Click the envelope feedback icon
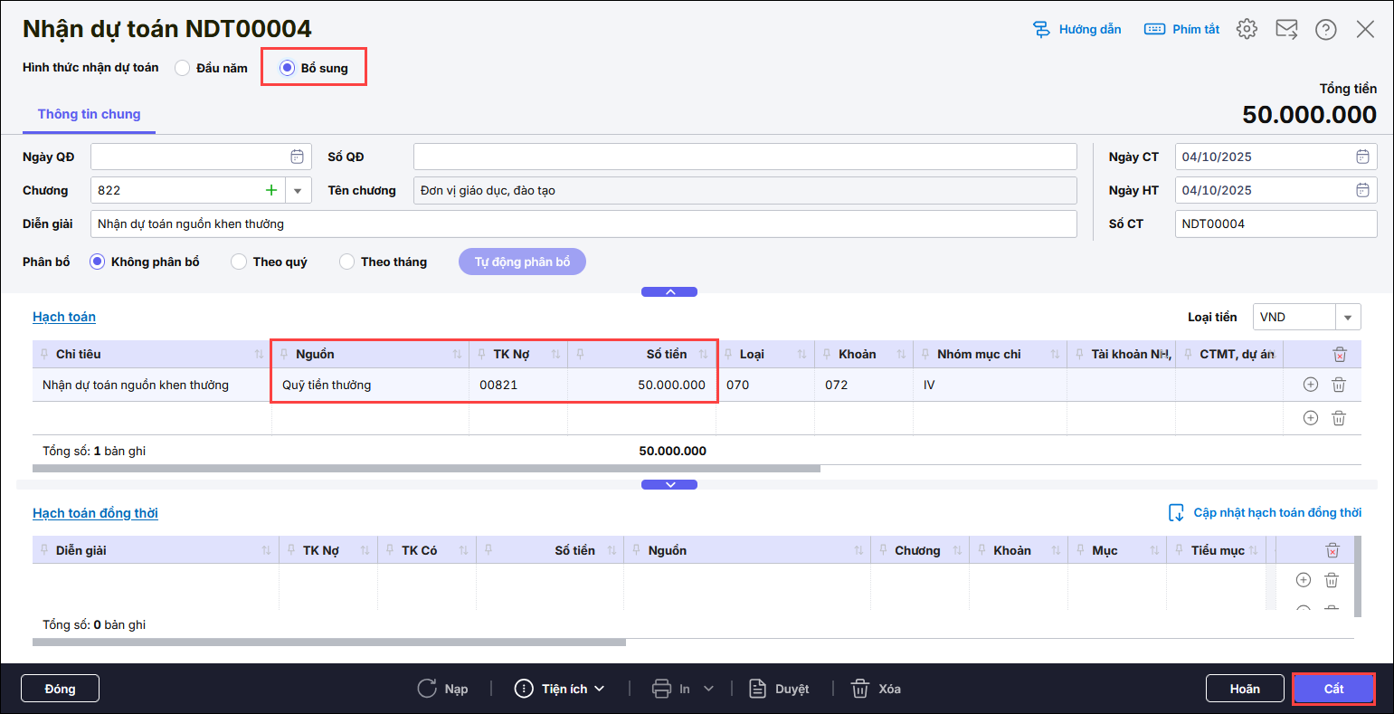Viewport: 1394px width, 714px height. click(x=1286, y=29)
